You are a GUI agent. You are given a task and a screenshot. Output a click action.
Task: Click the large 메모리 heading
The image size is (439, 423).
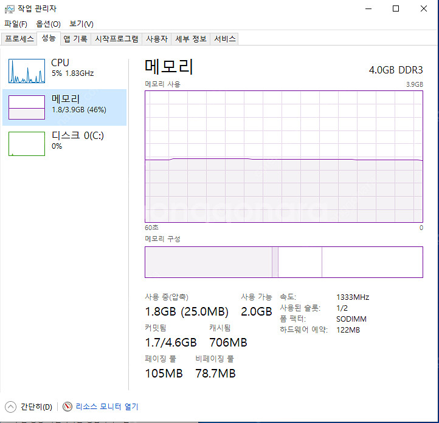point(169,67)
